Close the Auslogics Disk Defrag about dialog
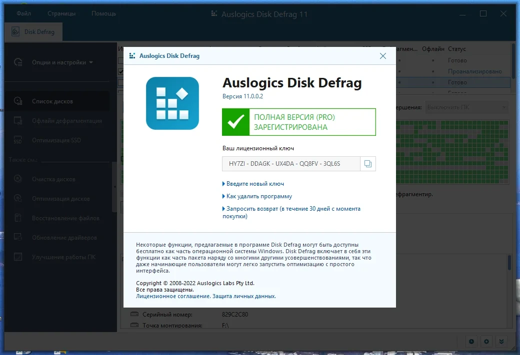 coord(382,56)
